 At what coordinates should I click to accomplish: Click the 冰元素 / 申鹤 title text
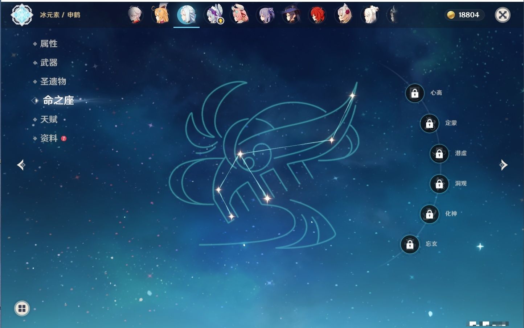coord(60,15)
